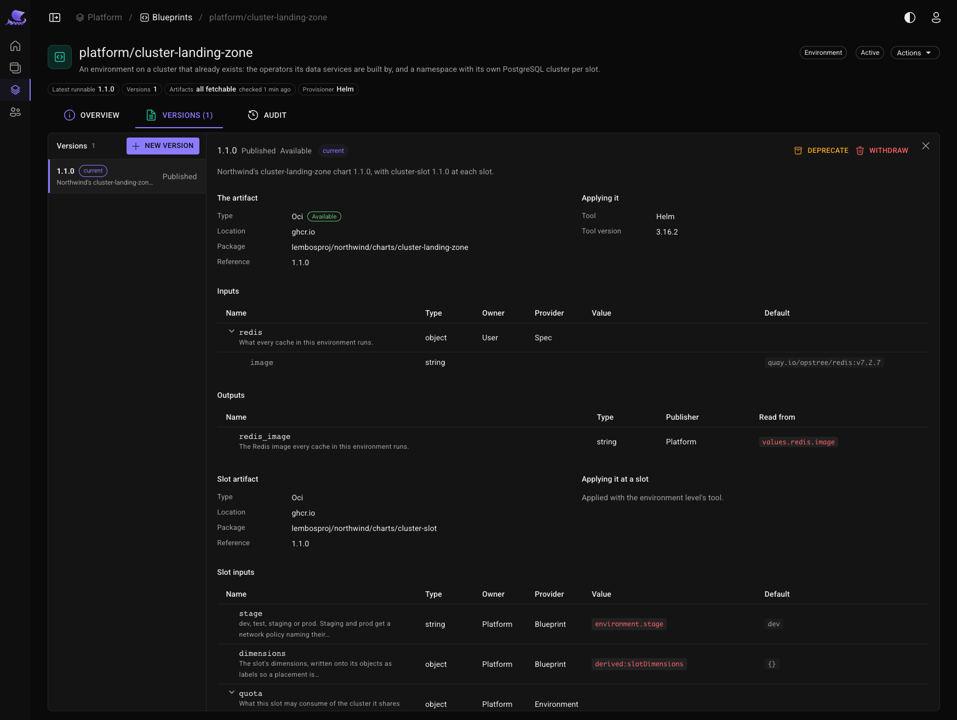Toggle dark/light theme contrast icon
The image size is (957, 720).
[910, 18]
